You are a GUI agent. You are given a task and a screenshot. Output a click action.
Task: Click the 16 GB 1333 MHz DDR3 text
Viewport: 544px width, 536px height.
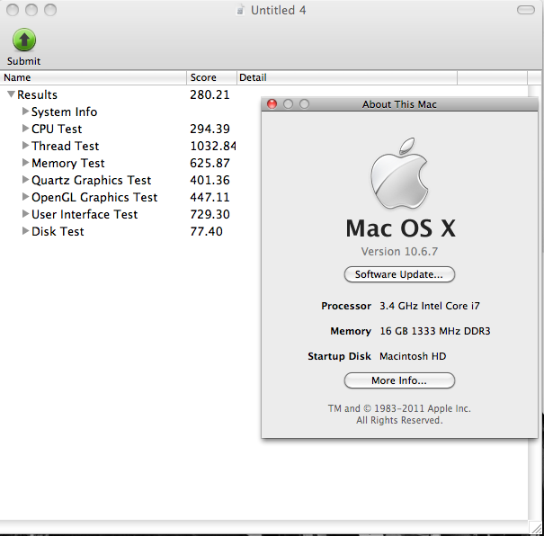(x=435, y=331)
